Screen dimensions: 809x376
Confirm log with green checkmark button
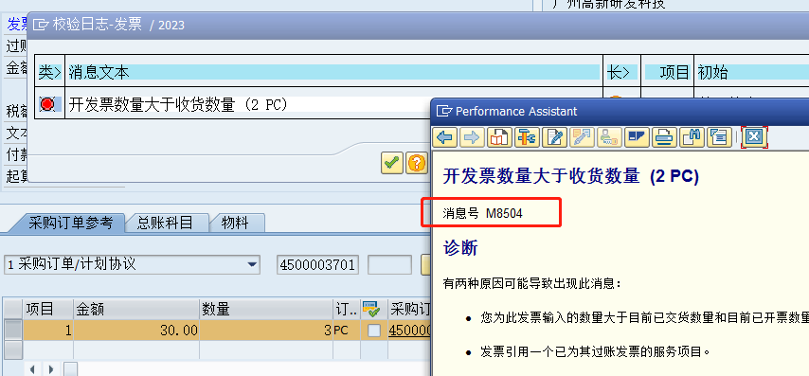(x=392, y=163)
